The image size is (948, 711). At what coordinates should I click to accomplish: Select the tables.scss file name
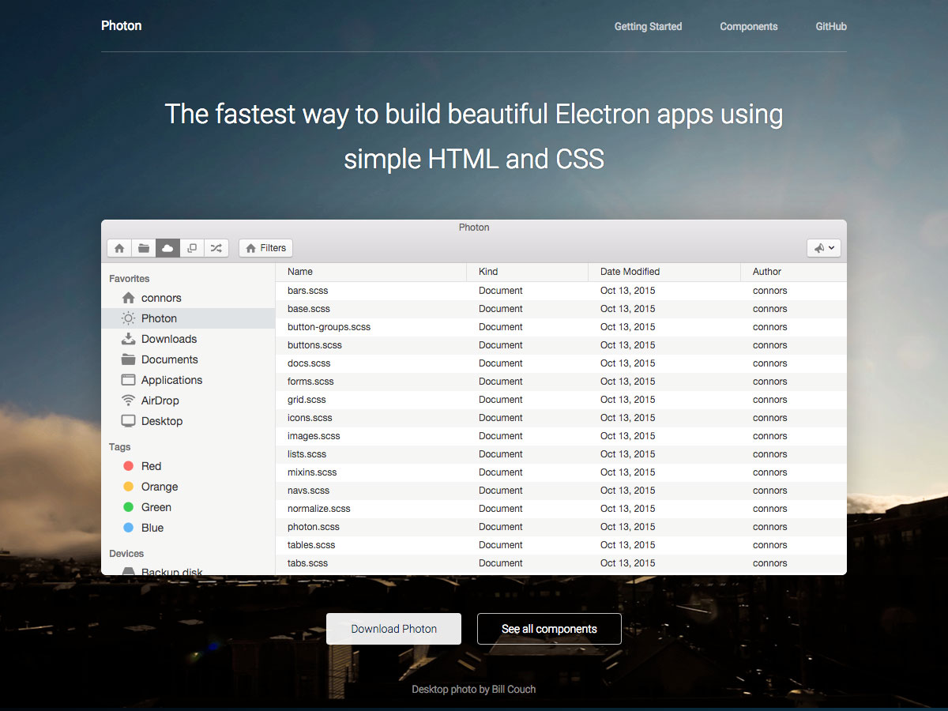[x=311, y=545]
